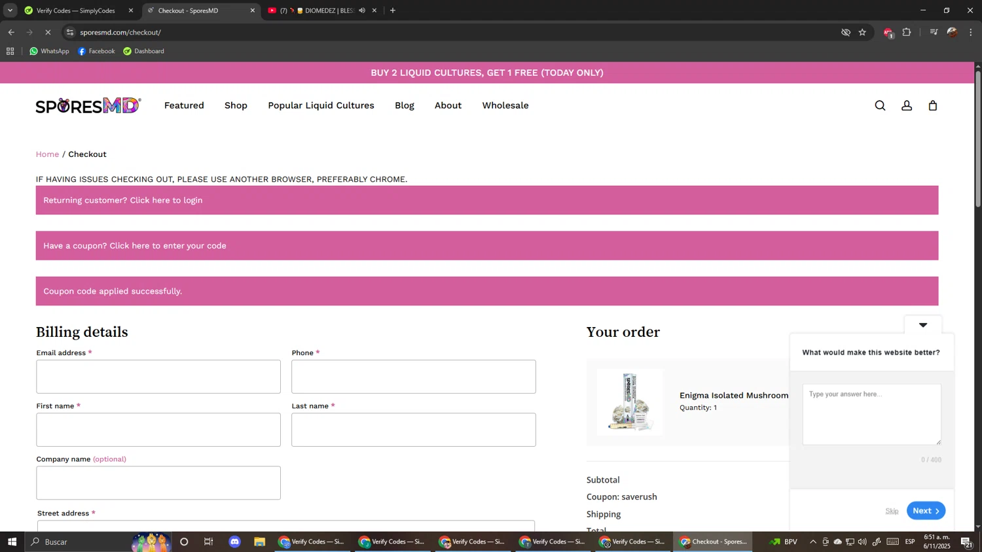The height and width of the screenshot is (552, 982).
Task: Open the account profile icon
Action: pos(907,105)
